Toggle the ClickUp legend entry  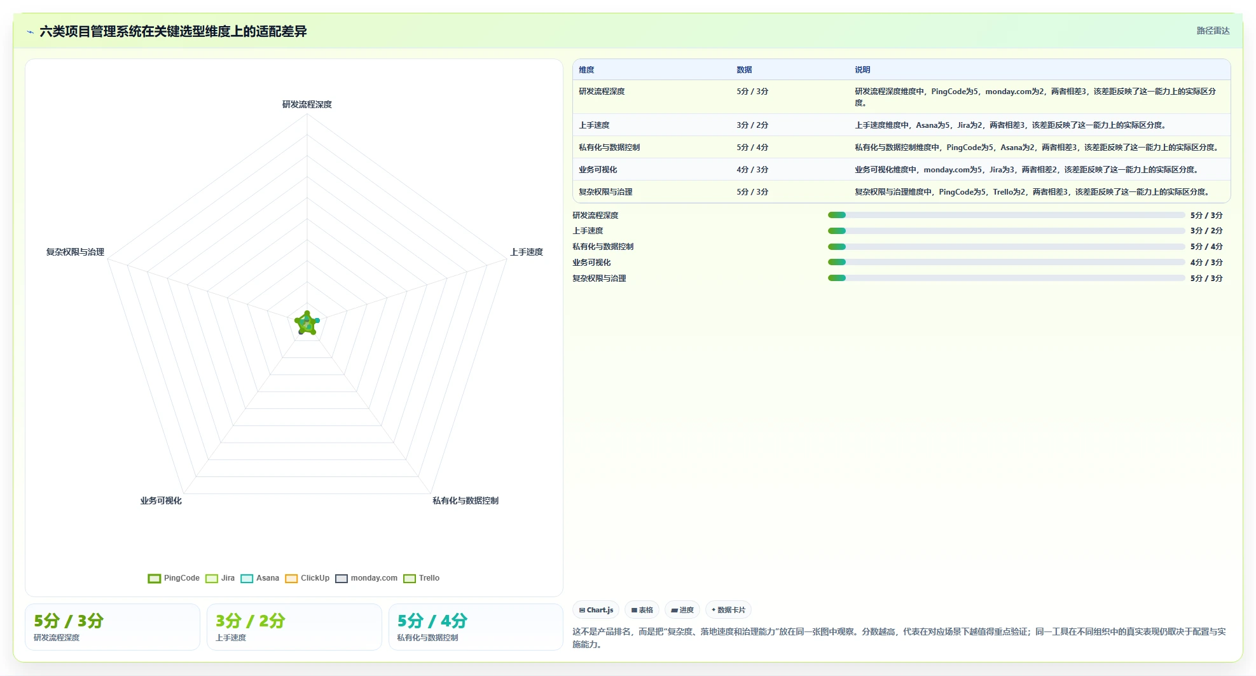308,578
